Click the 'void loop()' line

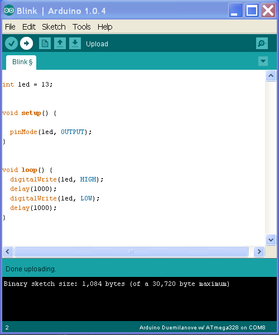[27, 170]
